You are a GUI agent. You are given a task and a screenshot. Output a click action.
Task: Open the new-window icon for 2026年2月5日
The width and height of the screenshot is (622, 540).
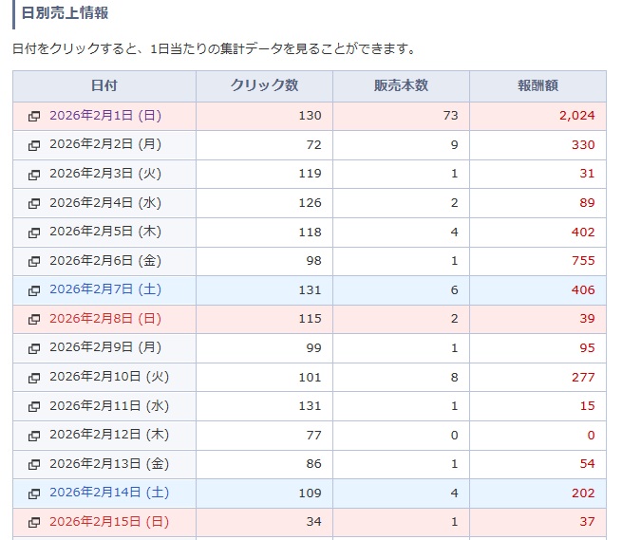tap(34, 233)
